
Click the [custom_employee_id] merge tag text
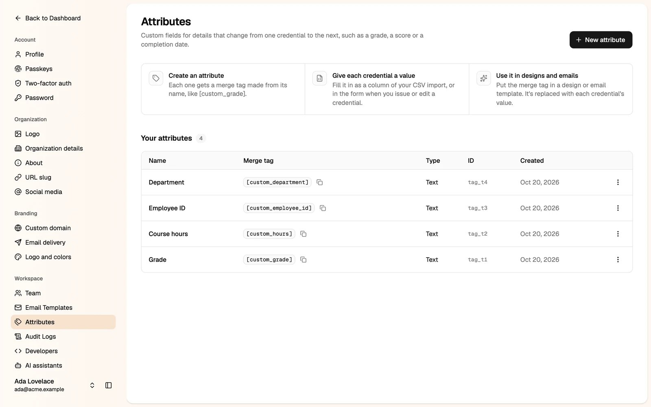tap(279, 208)
